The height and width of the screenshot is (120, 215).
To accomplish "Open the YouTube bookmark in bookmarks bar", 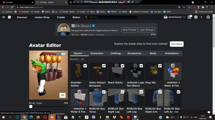I will [x=24, y=12].
